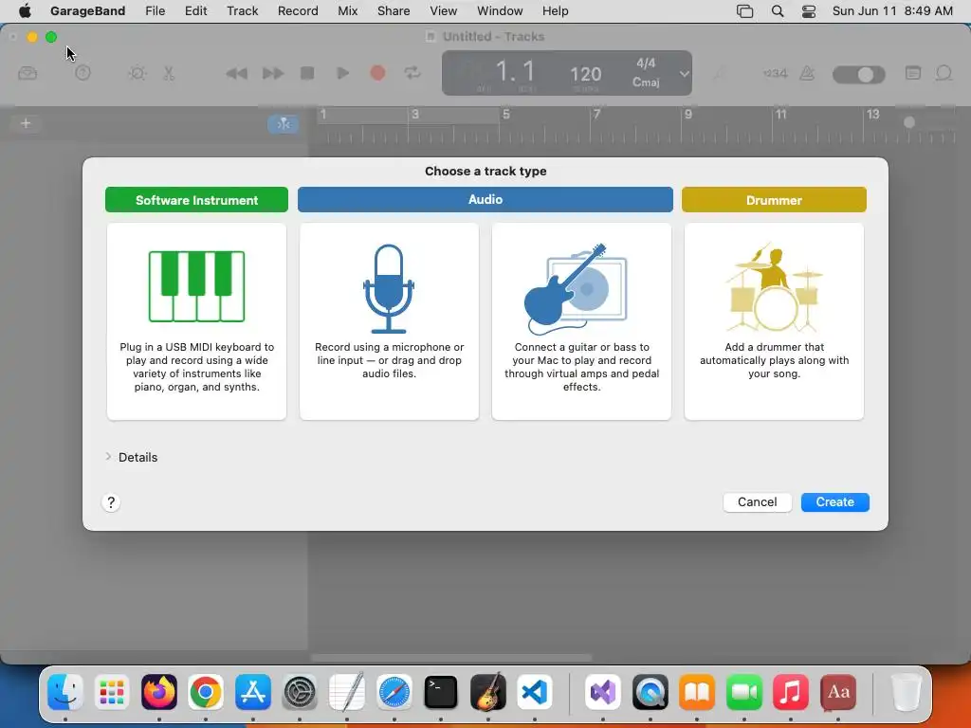Click the plus Add Track button
This screenshot has width=971, height=728.
[26, 123]
